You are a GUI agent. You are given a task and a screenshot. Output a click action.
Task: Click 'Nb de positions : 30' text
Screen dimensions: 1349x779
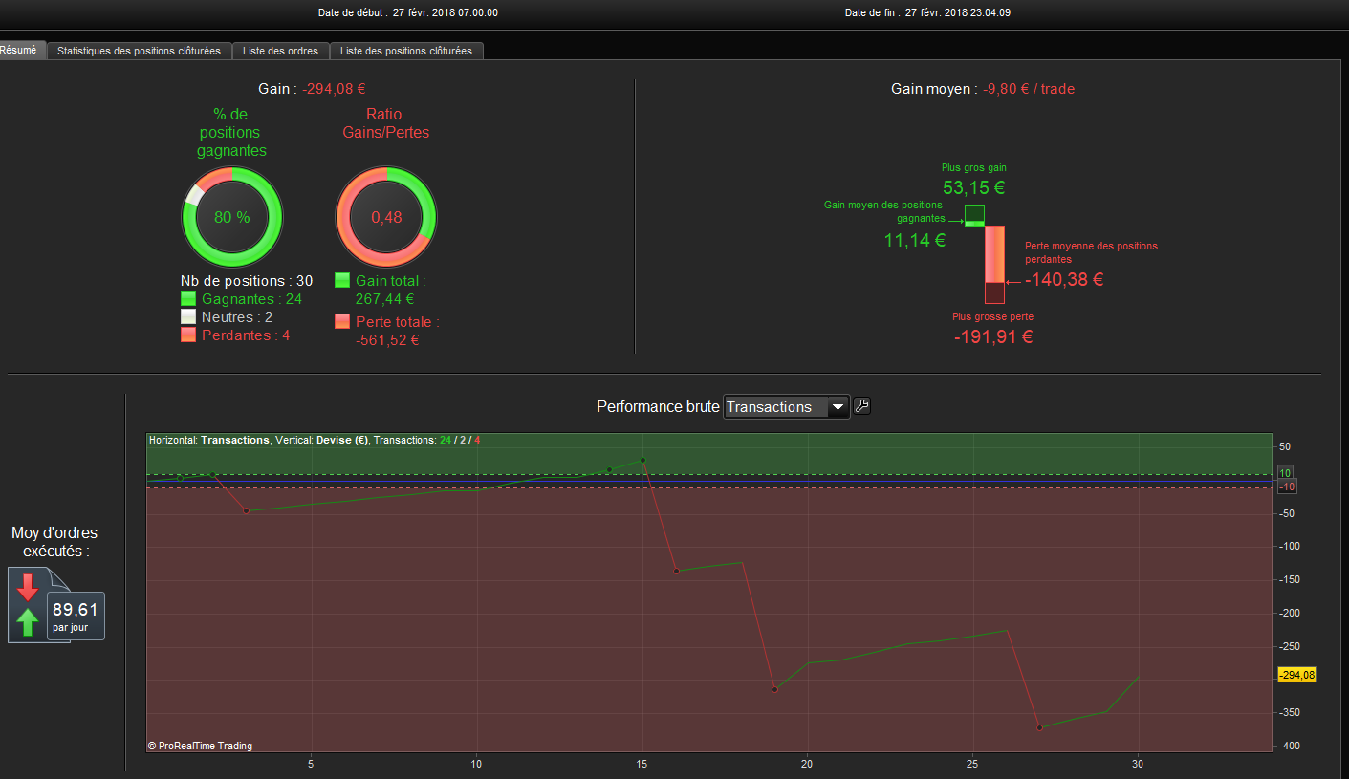click(247, 281)
